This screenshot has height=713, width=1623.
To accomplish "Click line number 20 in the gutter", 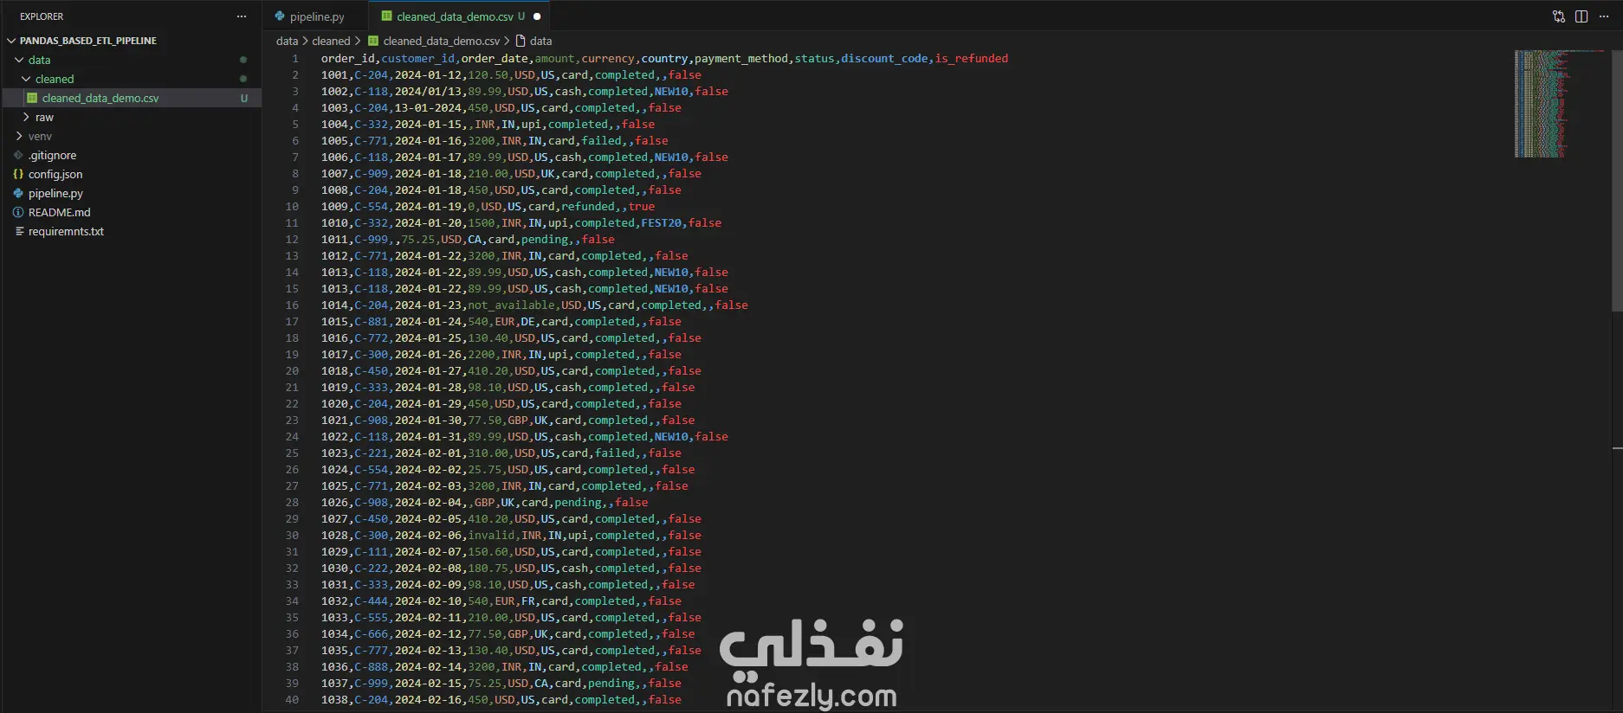I will (x=292, y=371).
